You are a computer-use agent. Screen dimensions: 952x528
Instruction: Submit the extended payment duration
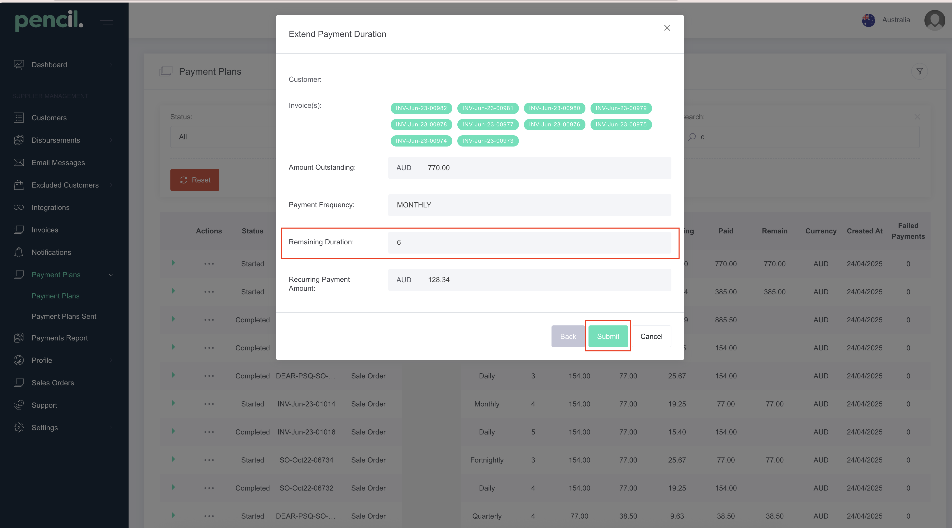pos(608,336)
